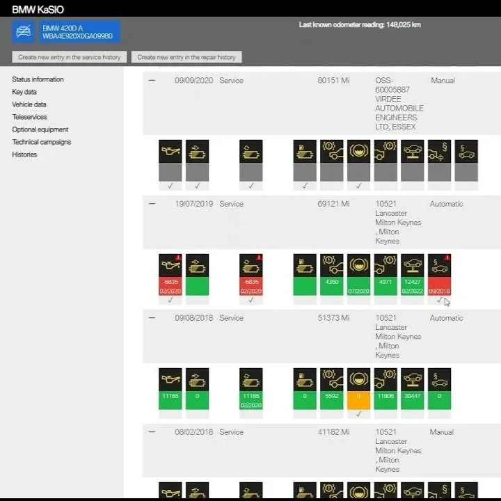Open Optional equipment section
The height and width of the screenshot is (501, 501).
pyautogui.click(x=40, y=129)
